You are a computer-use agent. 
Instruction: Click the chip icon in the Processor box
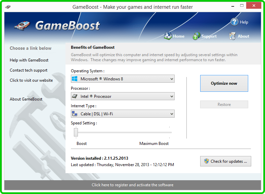point(75,96)
